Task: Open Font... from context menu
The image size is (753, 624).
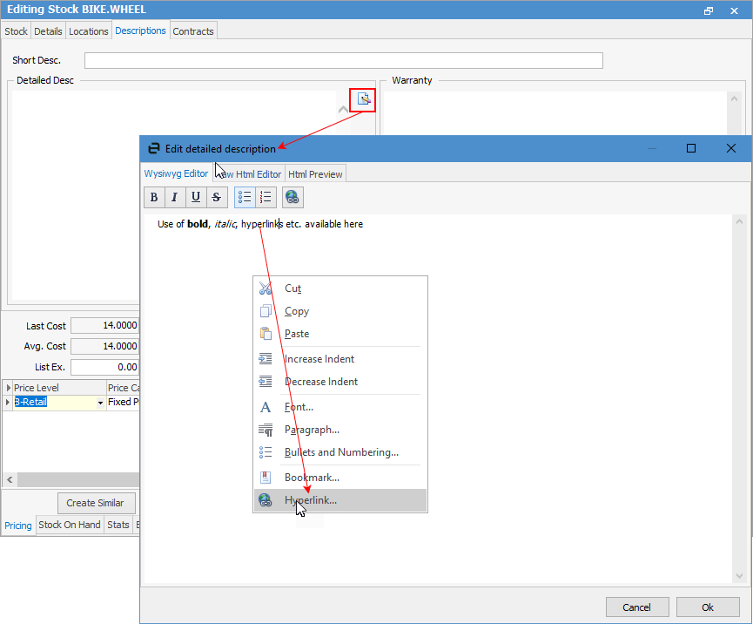Action: (x=340, y=407)
